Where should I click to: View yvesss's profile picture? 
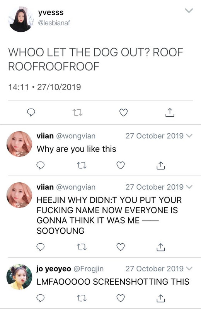21,19
